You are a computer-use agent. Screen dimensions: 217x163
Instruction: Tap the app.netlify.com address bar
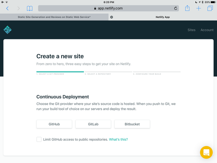(108, 8)
